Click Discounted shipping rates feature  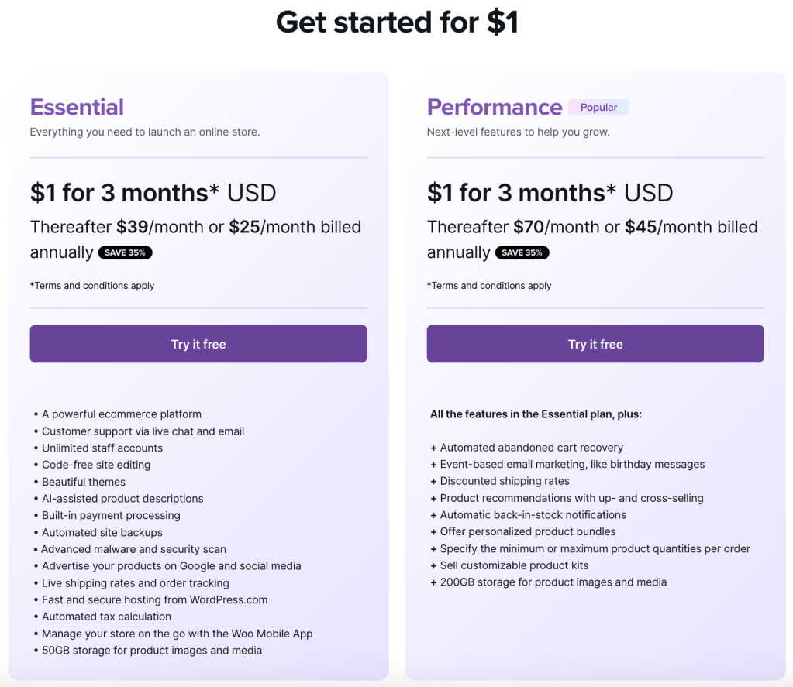(x=504, y=481)
